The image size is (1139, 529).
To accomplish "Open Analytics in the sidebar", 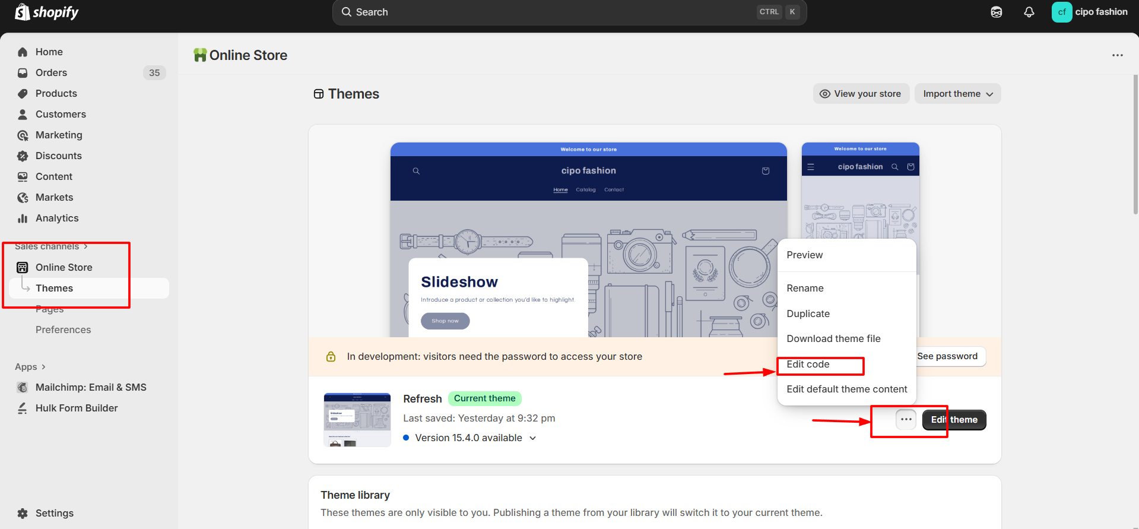I will point(56,218).
